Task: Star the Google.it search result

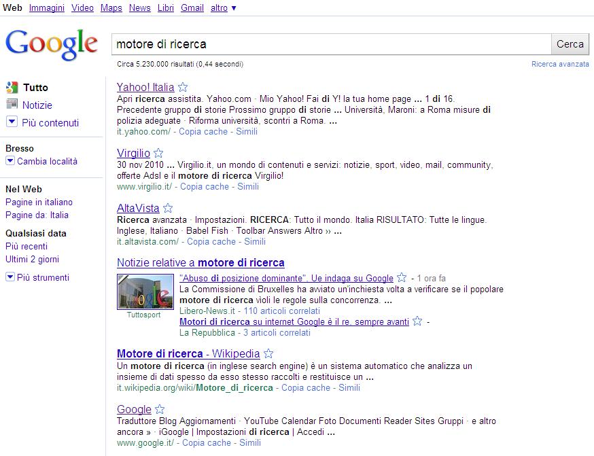Action: [x=160, y=409]
